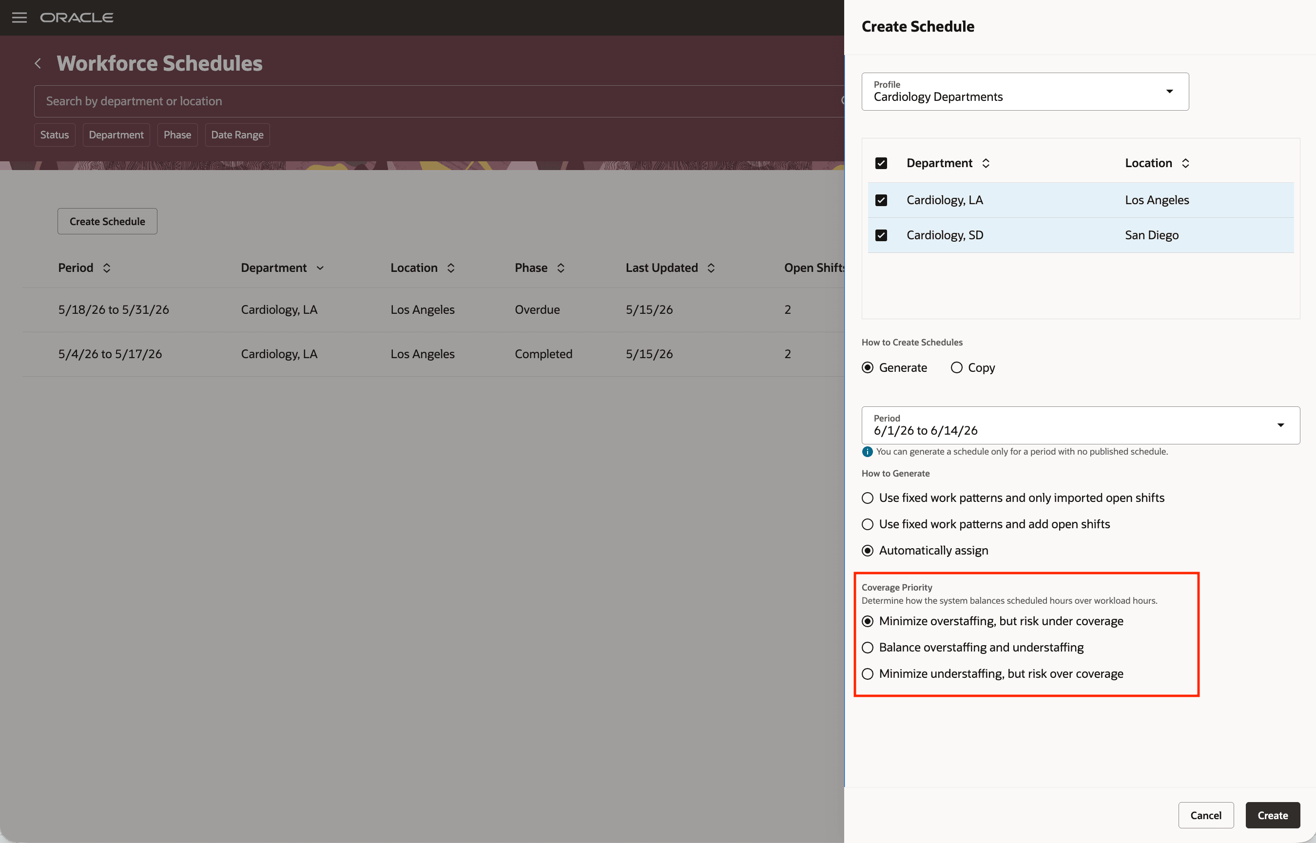
Task: Select Minimize understaffing, but risk over coverage
Action: tap(868, 674)
